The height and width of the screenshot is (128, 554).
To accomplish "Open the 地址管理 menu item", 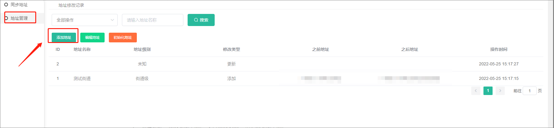I will 19,18.
